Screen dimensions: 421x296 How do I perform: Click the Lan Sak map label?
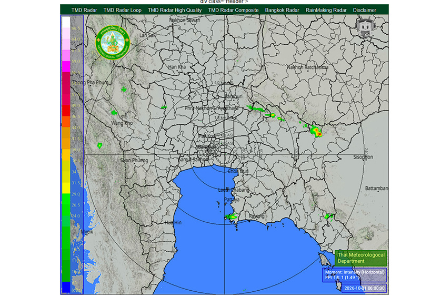point(147,35)
